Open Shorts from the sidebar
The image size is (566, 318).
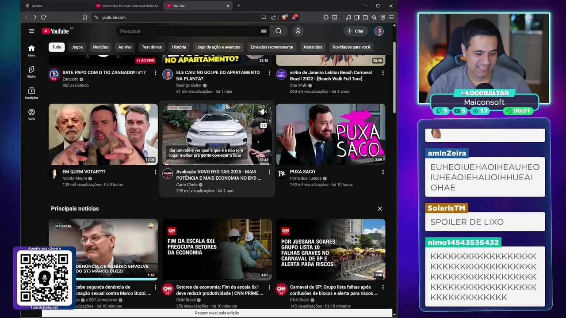click(31, 72)
